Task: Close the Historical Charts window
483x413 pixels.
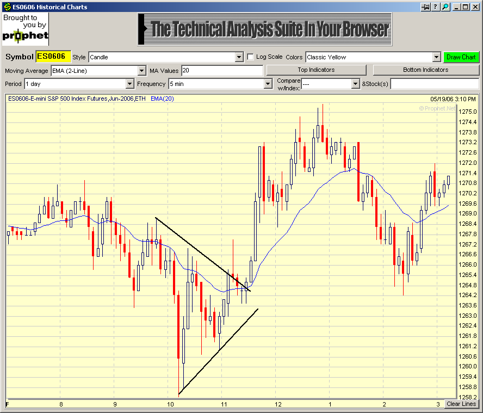Action: [x=475, y=7]
